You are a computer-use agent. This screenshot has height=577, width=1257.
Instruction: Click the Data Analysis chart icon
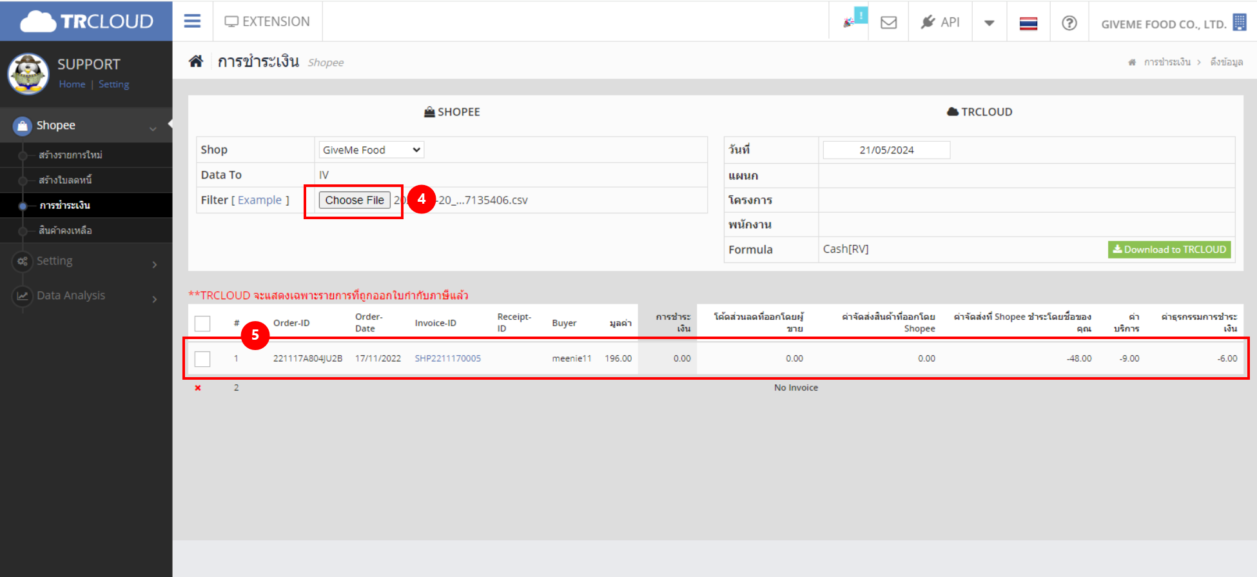pos(23,296)
